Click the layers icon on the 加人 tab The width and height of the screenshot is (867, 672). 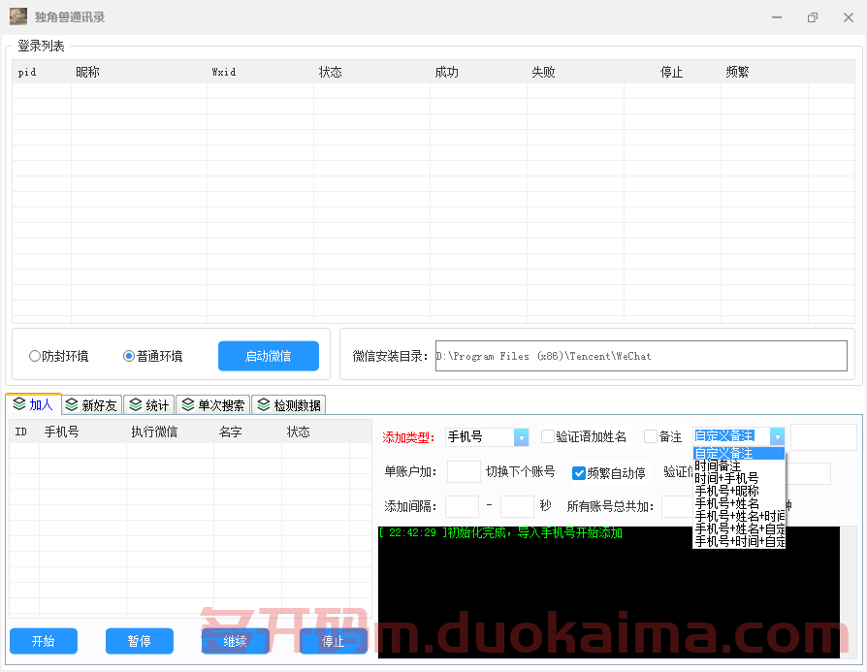click(x=17, y=404)
